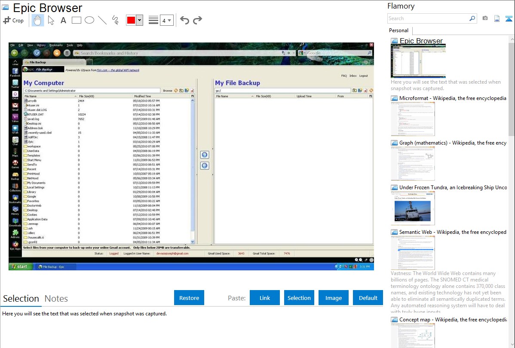Open the Semantic Web snapshot thumbnail

413,252
